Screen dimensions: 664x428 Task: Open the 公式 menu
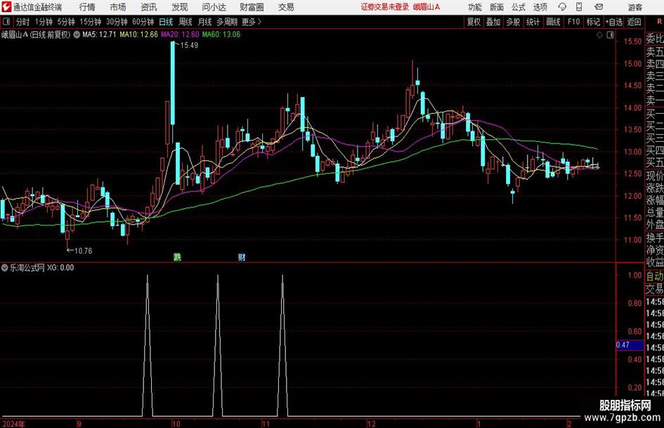point(519,7)
